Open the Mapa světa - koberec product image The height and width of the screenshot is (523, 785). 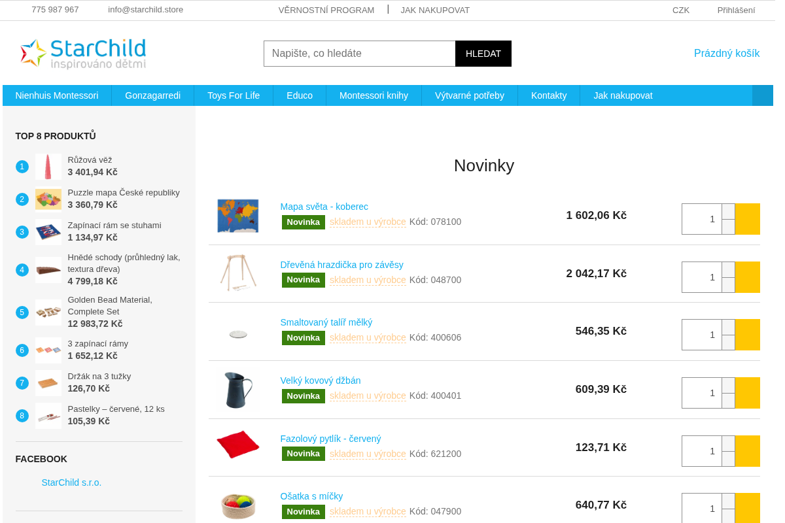click(x=238, y=216)
